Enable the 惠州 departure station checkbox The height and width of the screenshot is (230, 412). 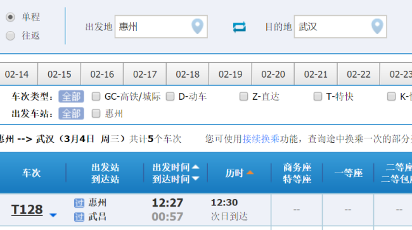click(x=96, y=114)
